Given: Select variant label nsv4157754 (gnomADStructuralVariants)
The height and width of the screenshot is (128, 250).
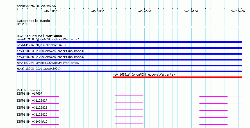Looking at the screenshot, I should pos(48,63).
